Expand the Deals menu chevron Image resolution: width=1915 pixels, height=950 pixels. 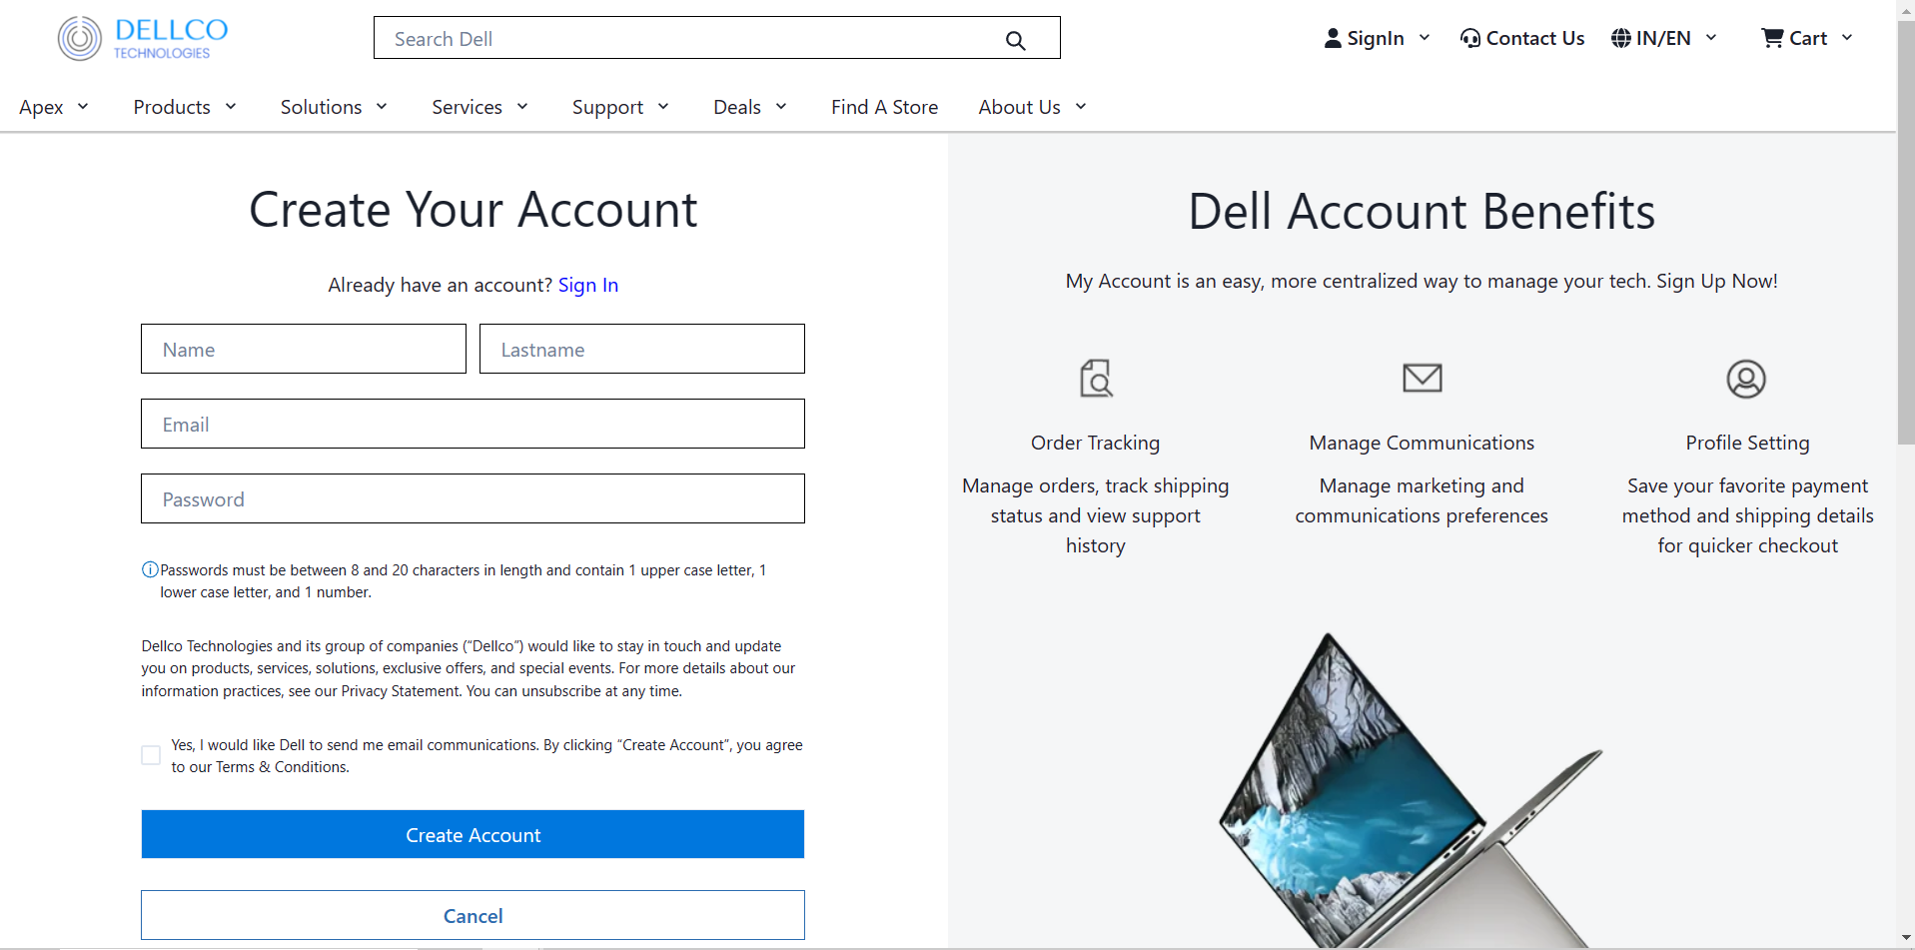[781, 106]
